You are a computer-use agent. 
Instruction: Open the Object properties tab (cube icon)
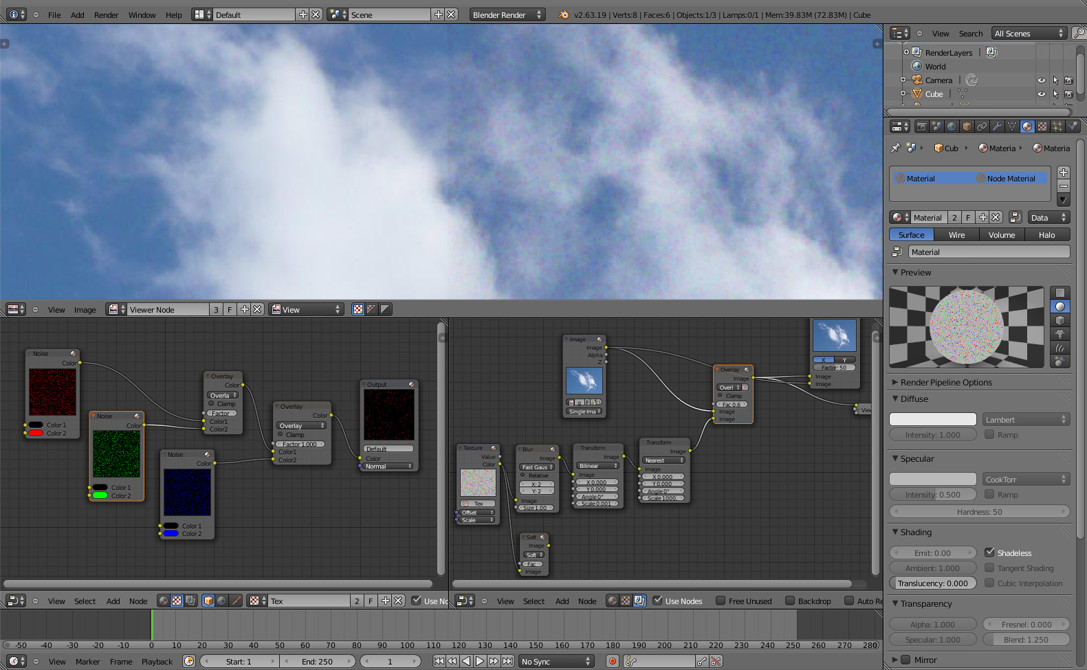(x=967, y=126)
